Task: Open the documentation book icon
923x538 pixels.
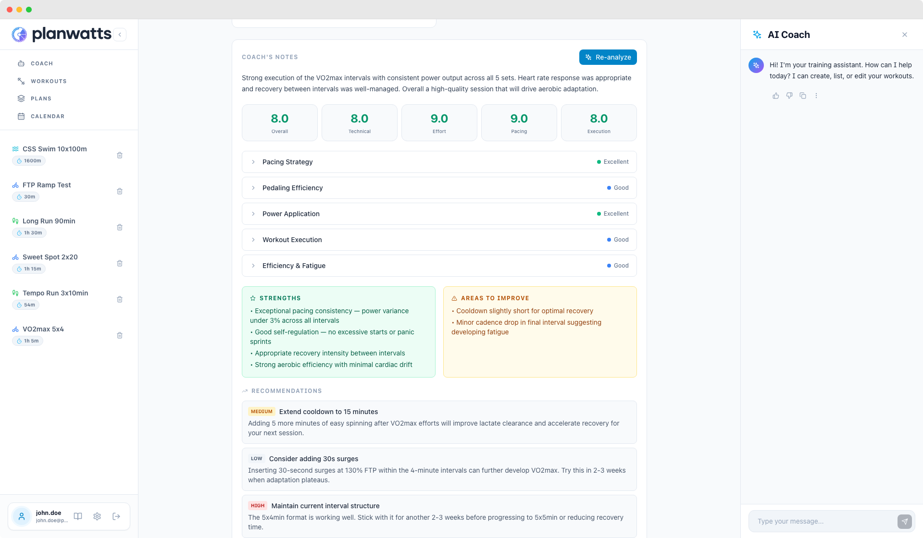Action: 78,516
